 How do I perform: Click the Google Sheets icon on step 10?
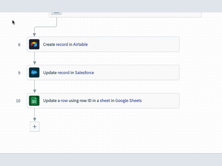click(34, 101)
